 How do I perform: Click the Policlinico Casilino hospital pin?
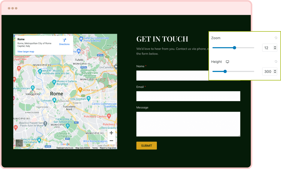[109, 116]
